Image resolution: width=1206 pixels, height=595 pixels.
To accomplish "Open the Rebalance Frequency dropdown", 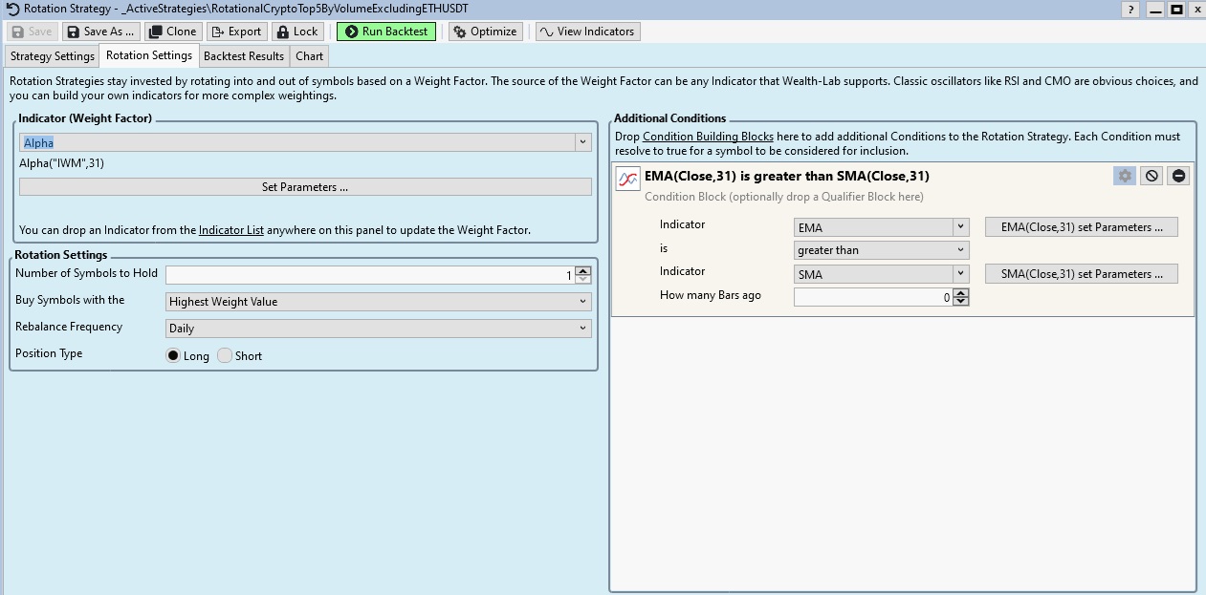I will 379,329.
